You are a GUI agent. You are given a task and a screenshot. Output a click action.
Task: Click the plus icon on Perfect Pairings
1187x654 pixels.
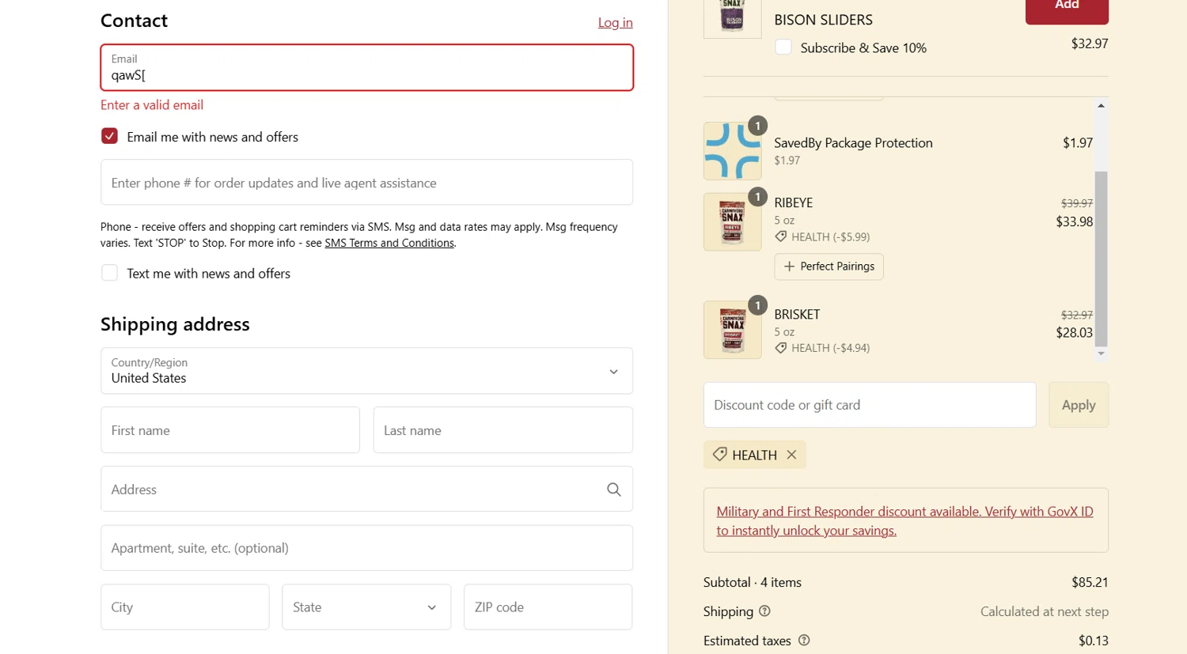click(789, 267)
